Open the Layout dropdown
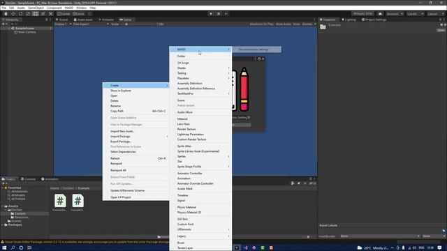The image size is (447, 251). (436, 14)
